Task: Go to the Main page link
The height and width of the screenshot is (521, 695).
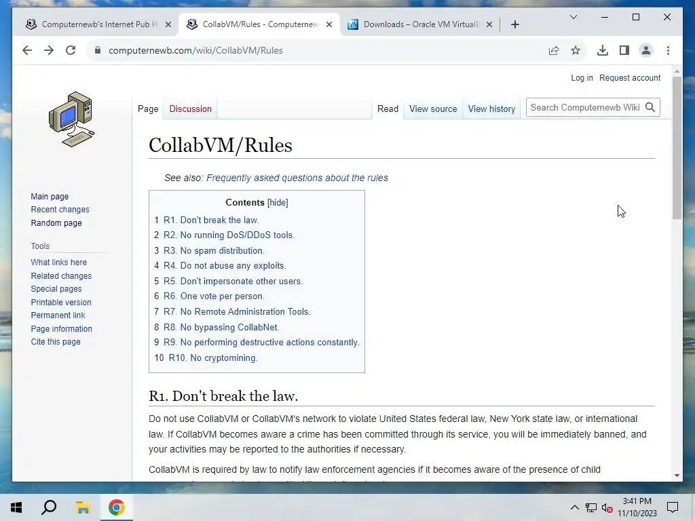Action: (x=50, y=196)
